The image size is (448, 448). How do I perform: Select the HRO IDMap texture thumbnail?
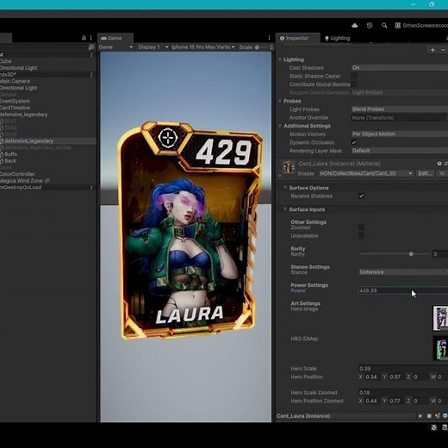[x=440, y=348]
